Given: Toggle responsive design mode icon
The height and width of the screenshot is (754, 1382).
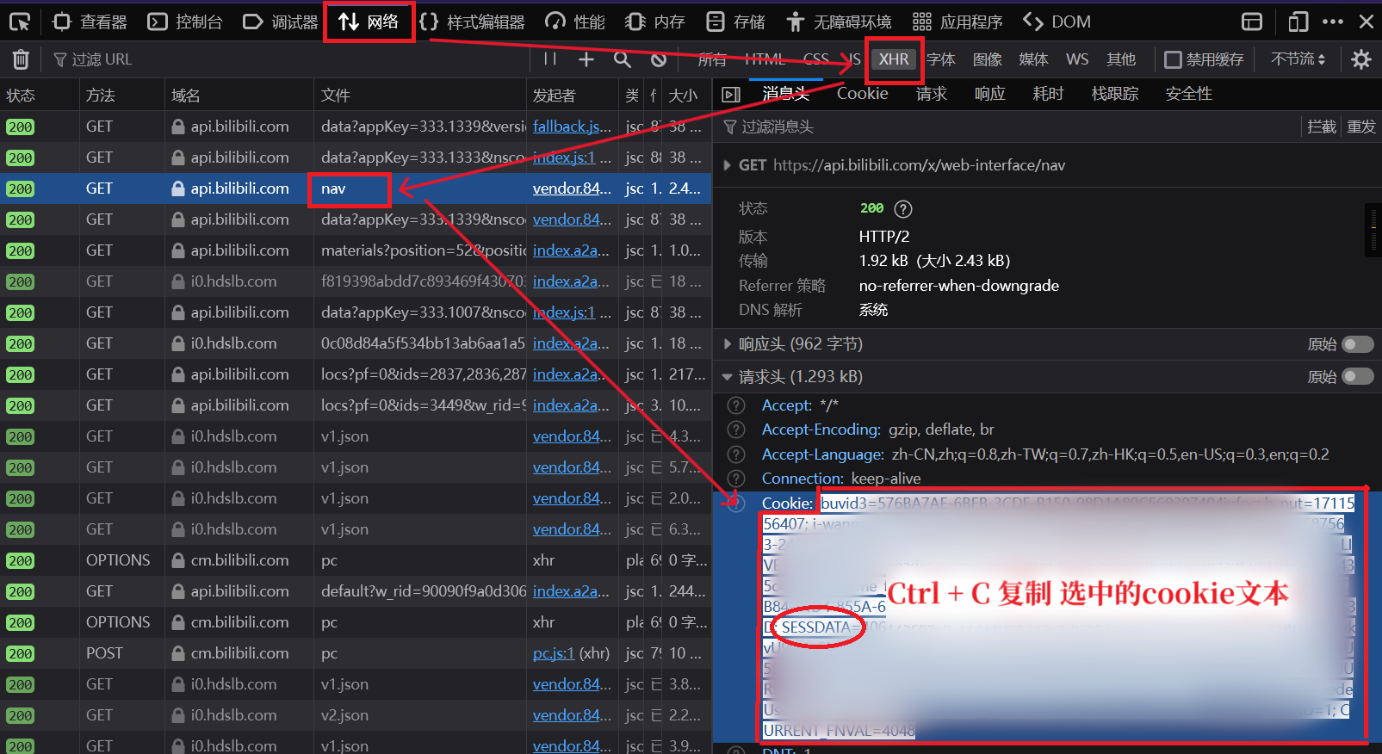Looking at the screenshot, I should (x=1298, y=22).
